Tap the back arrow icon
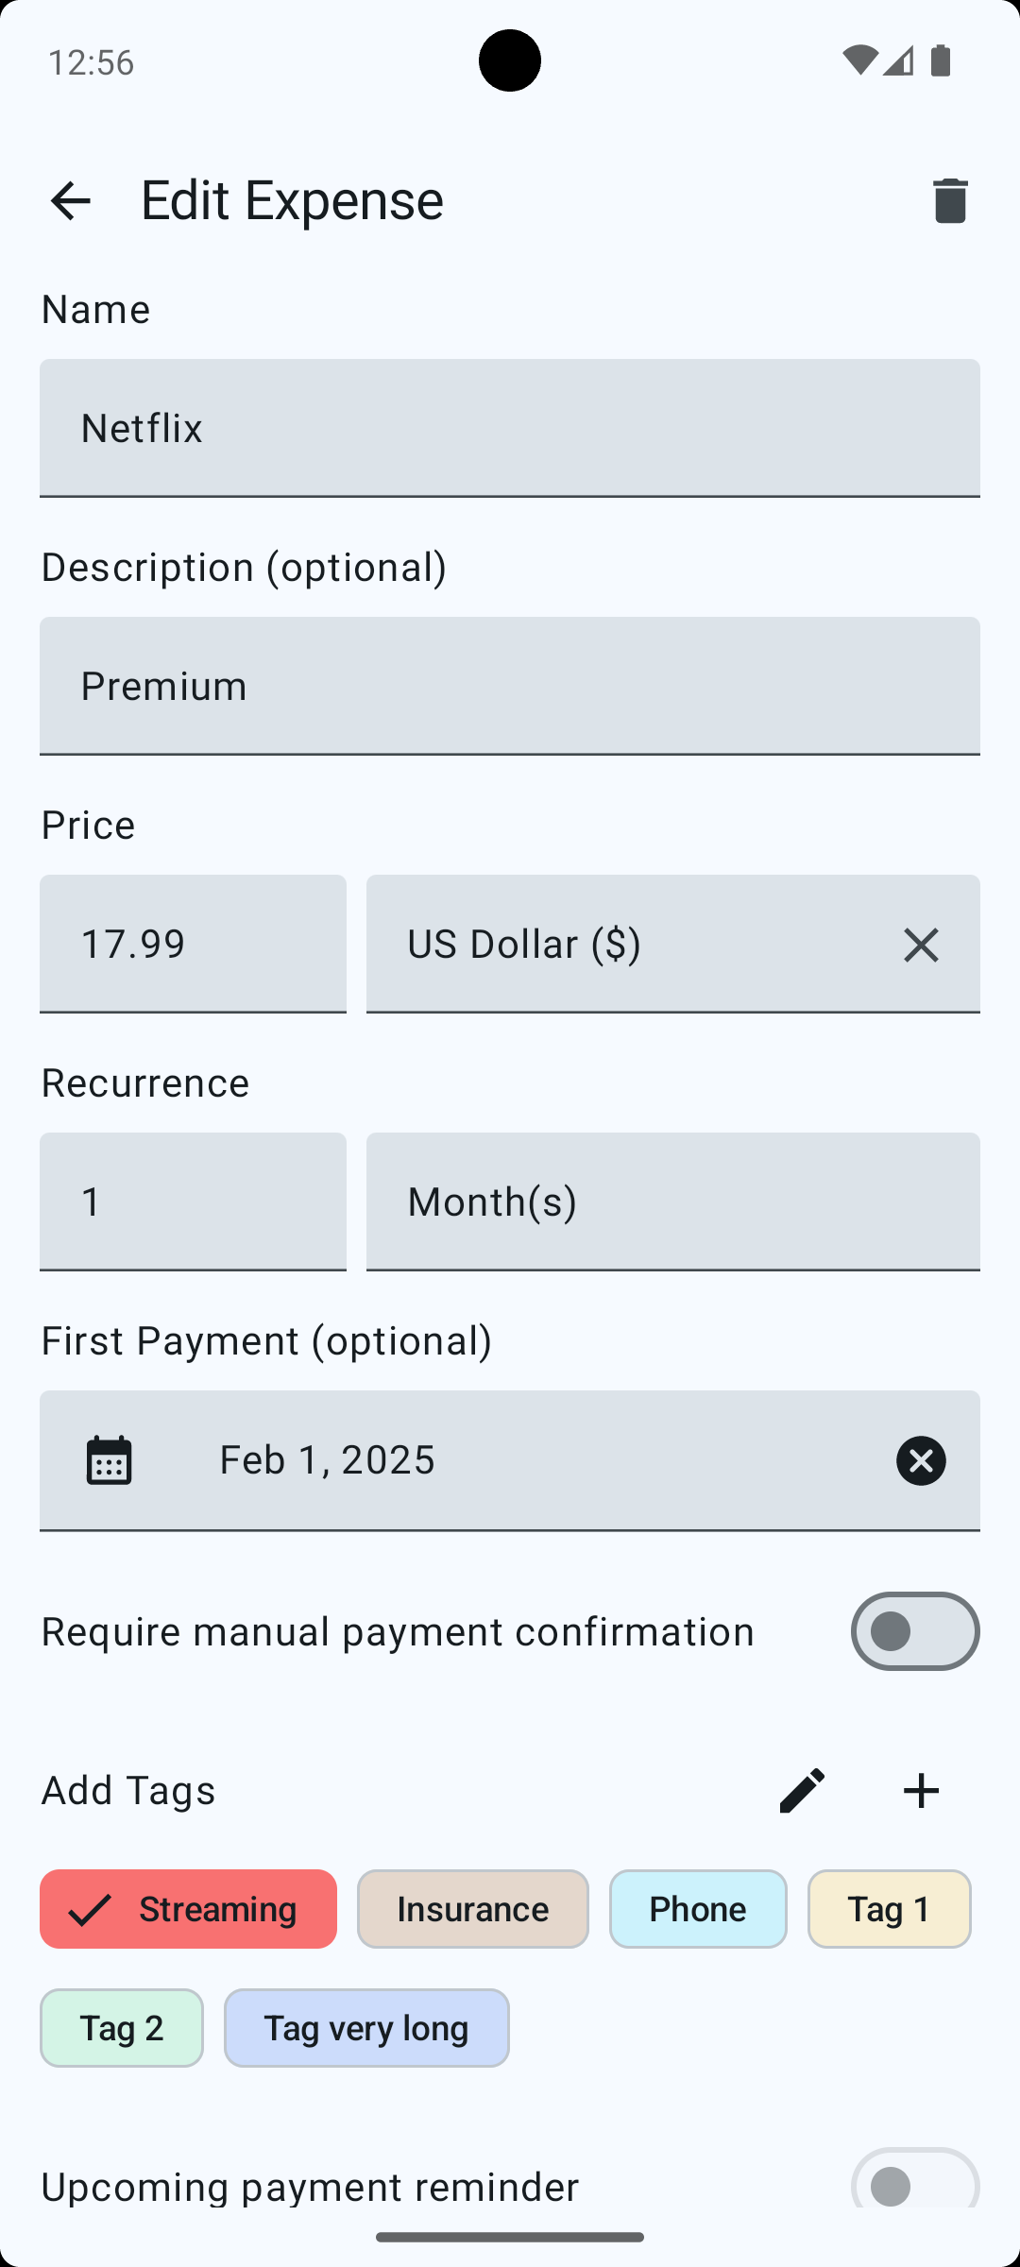This screenshot has height=2267, width=1020. click(71, 200)
